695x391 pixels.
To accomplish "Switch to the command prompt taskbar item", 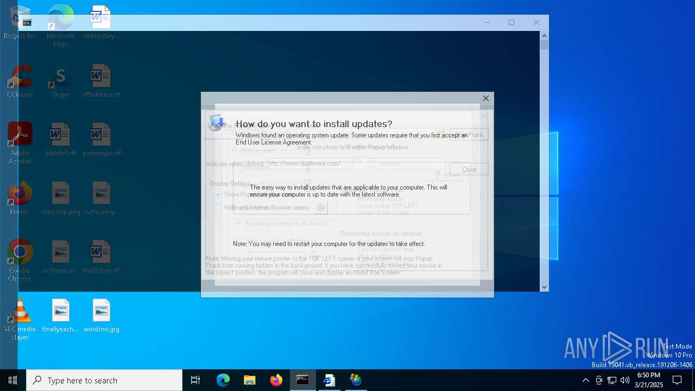I will [x=303, y=380].
